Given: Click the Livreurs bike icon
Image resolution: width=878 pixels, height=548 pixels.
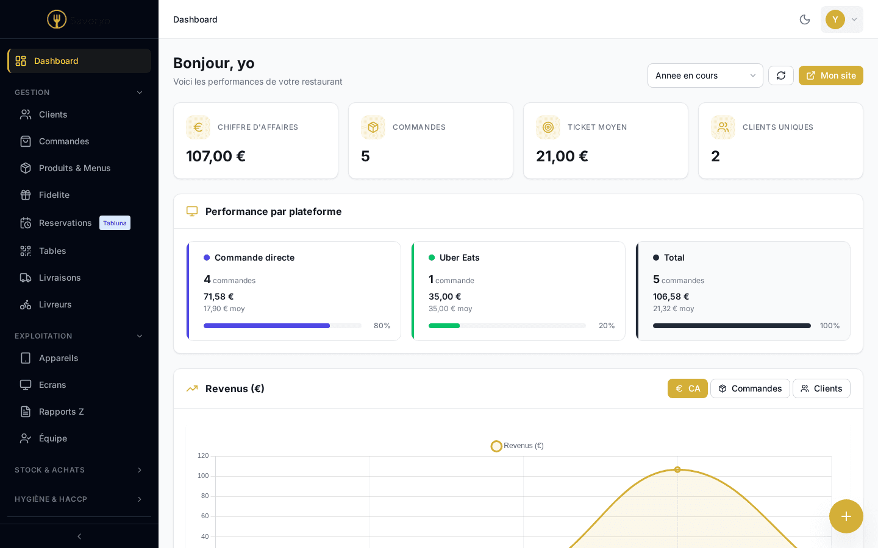Looking at the screenshot, I should pos(26,304).
